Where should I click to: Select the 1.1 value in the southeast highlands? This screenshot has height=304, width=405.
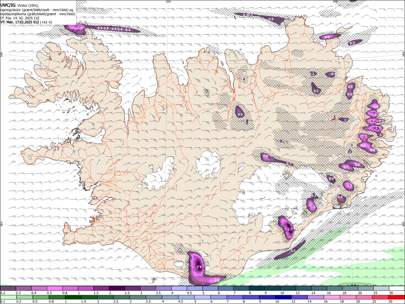click(349, 186)
